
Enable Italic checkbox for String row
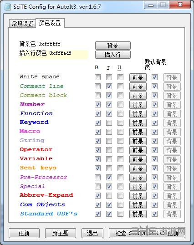coord(109,141)
